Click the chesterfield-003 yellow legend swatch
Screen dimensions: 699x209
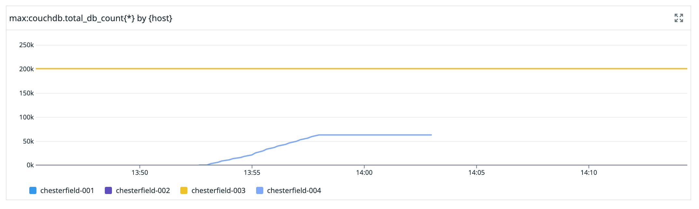click(x=185, y=190)
